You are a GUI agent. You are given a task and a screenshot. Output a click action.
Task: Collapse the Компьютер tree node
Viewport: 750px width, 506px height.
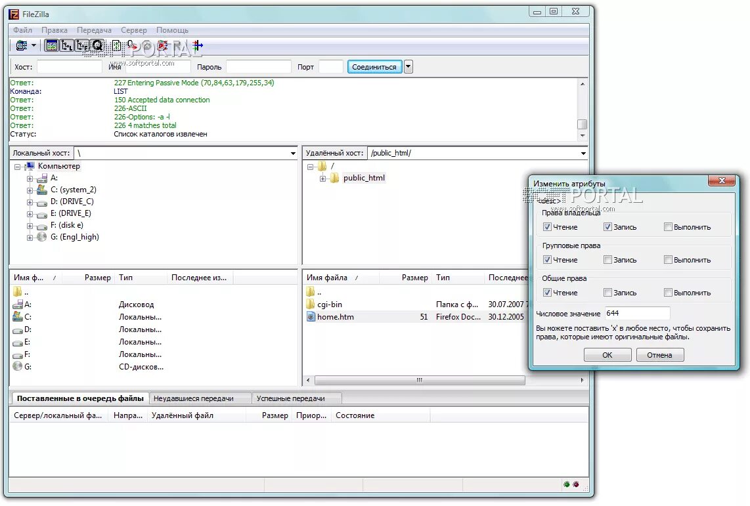coord(17,167)
